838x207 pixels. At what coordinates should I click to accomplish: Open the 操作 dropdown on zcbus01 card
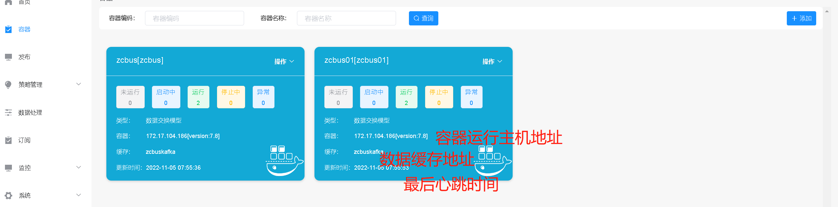tap(492, 61)
